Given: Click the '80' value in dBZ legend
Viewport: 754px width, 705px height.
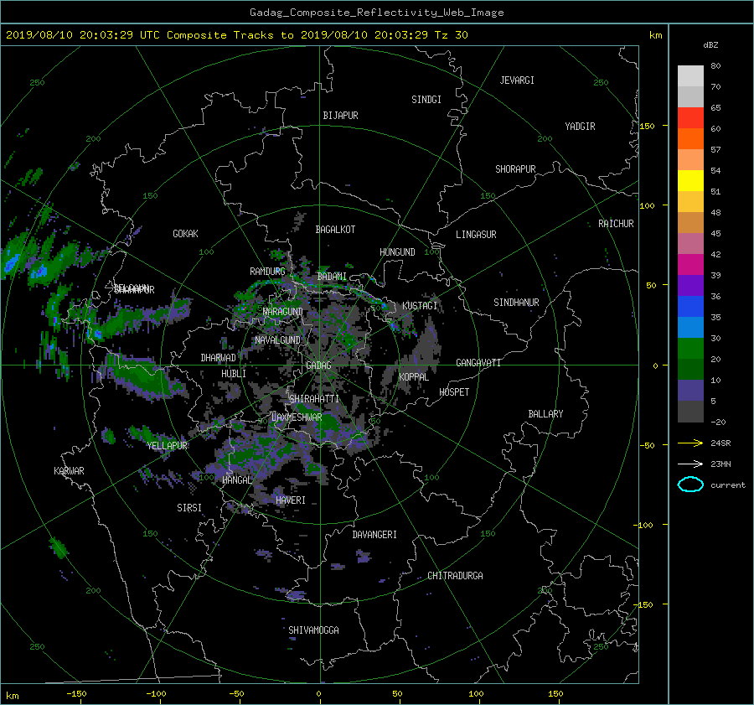Looking at the screenshot, I should pos(715,66).
